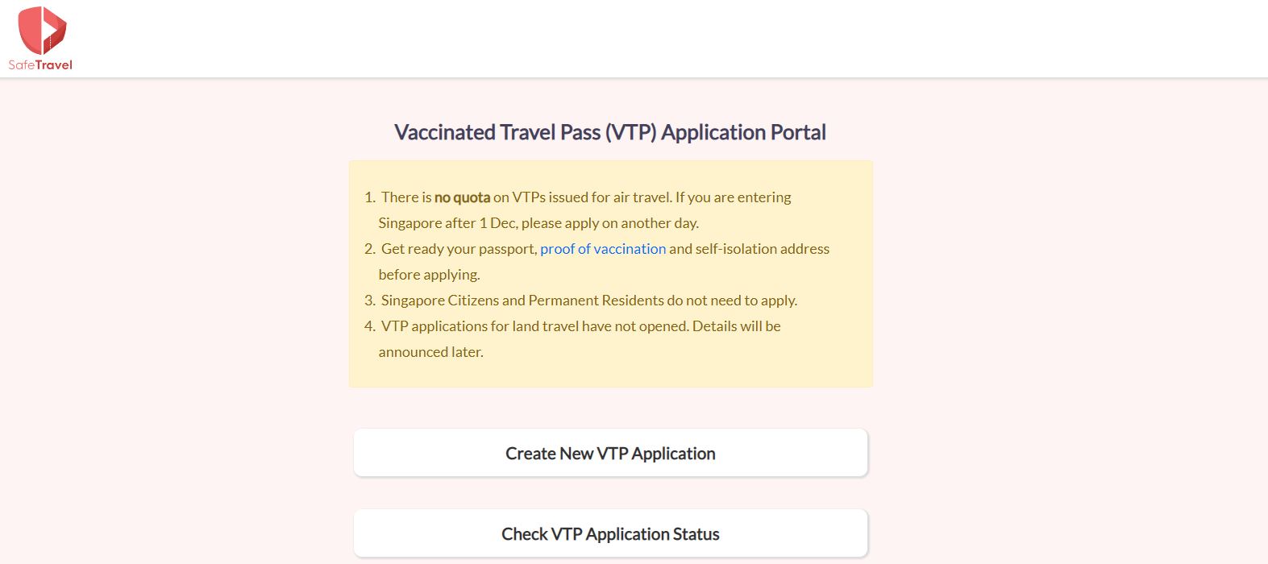Image resolution: width=1268 pixels, height=564 pixels.
Task: Click 'Singapore Citizens and Permanent Residents' notice
Action: tap(522, 301)
